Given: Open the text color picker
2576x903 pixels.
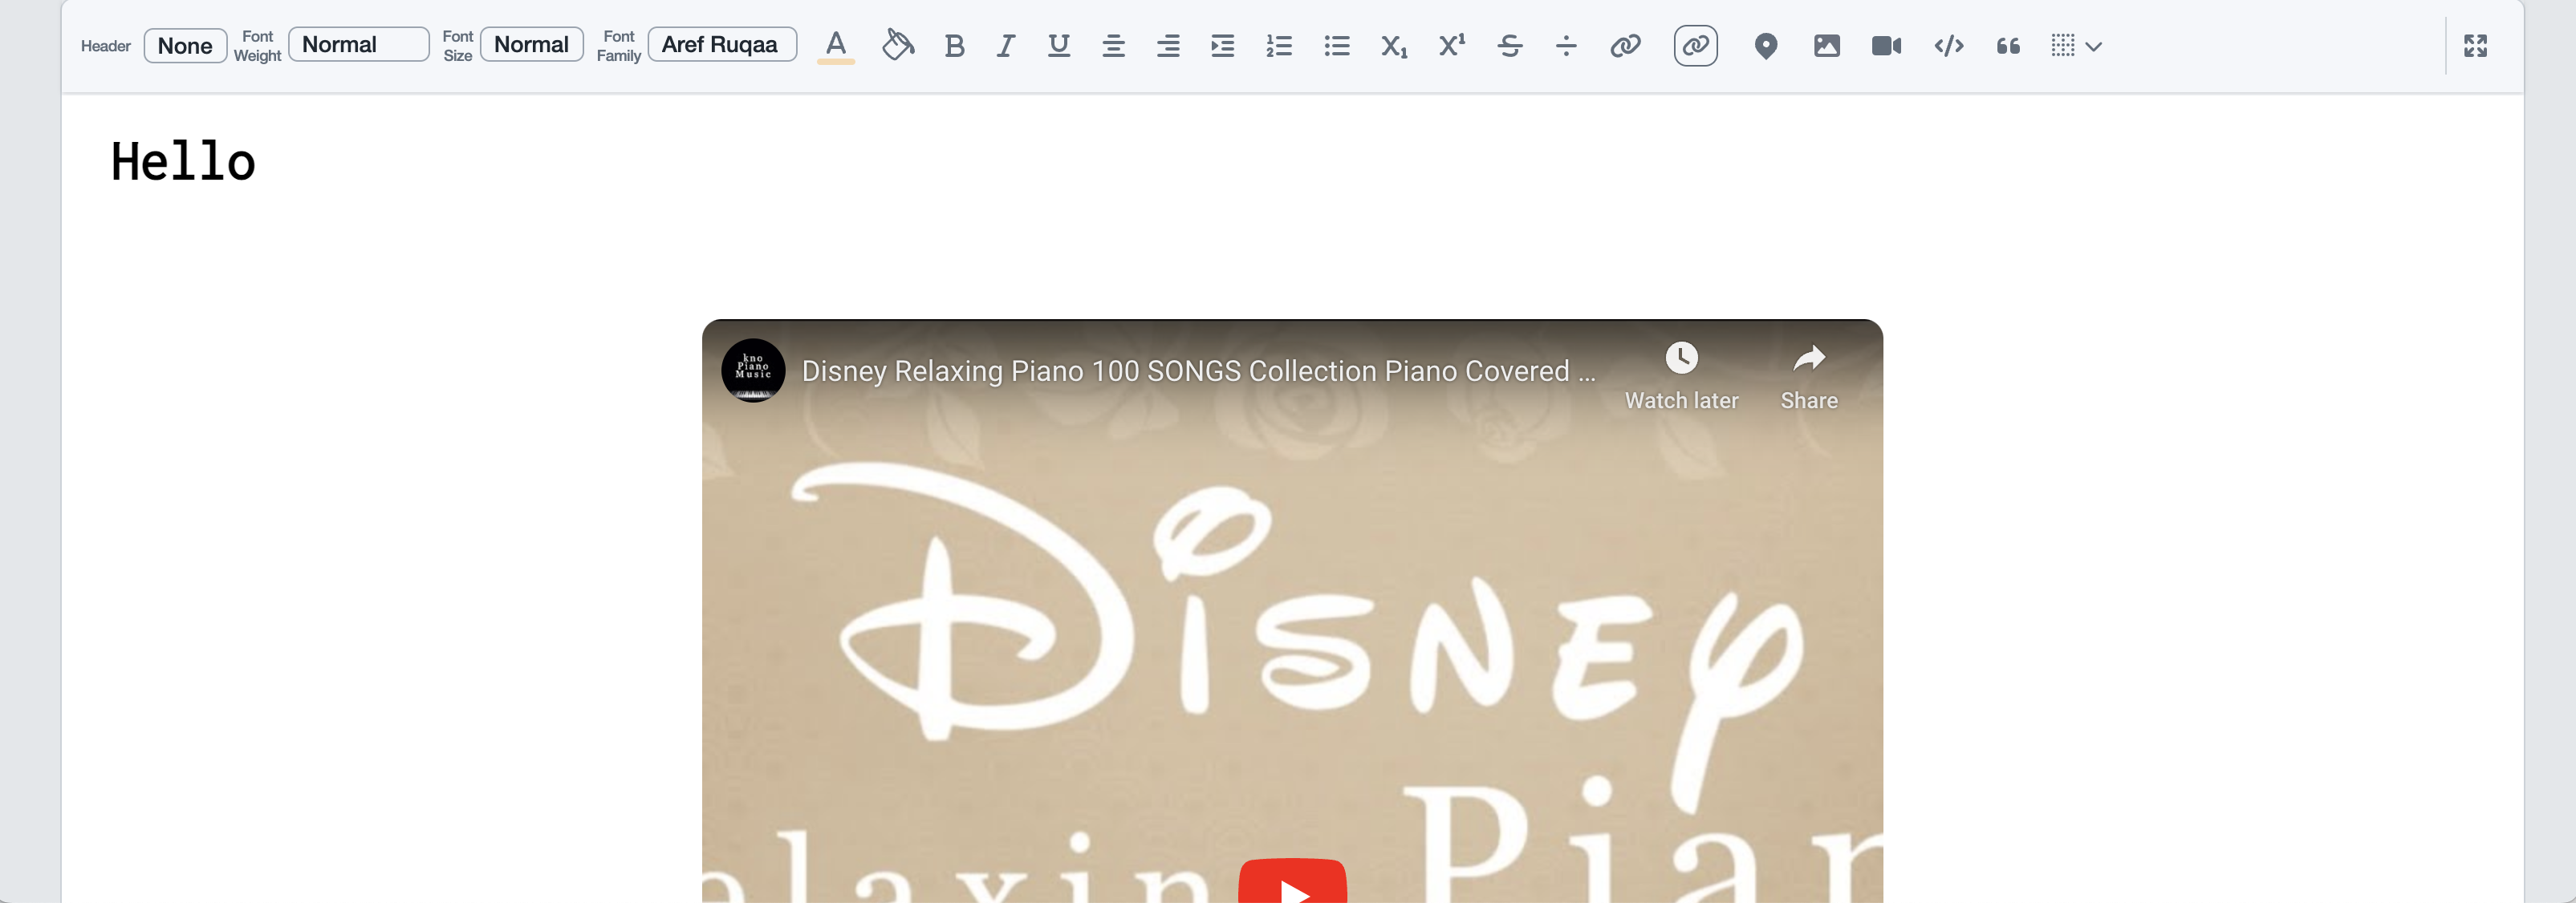Looking at the screenshot, I should [836, 46].
